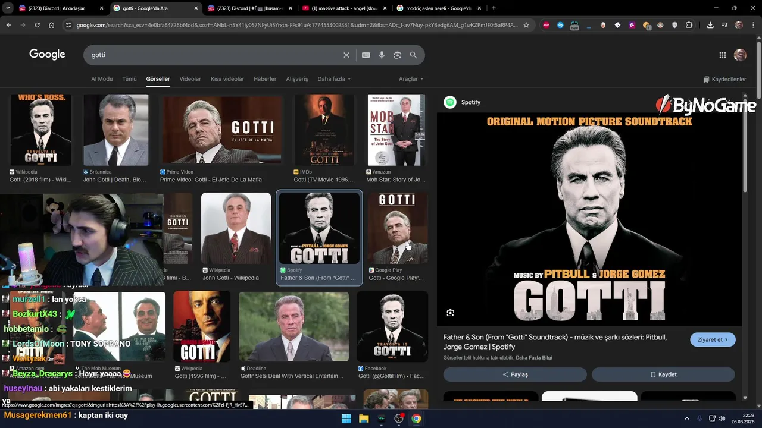Switch to the AI Modu tab
This screenshot has width=762, height=428.
coord(102,79)
